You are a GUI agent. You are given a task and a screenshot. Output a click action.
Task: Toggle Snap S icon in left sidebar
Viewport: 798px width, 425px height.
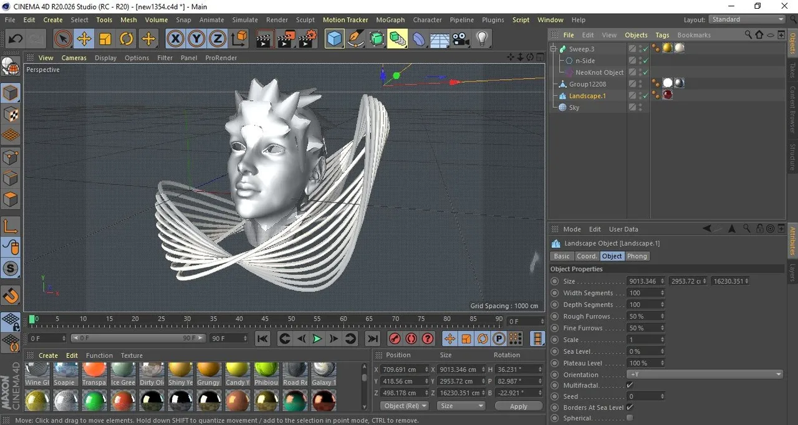click(11, 269)
